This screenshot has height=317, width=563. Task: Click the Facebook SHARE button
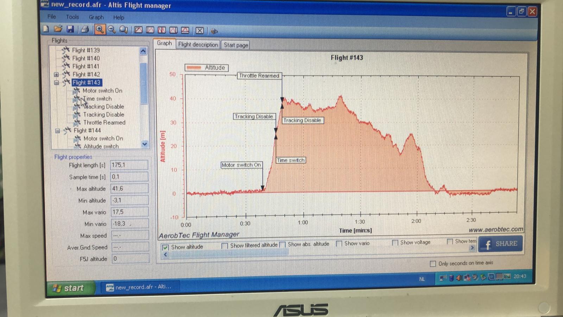point(500,244)
